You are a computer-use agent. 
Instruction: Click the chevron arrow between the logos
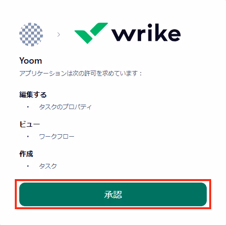[x=59, y=35]
